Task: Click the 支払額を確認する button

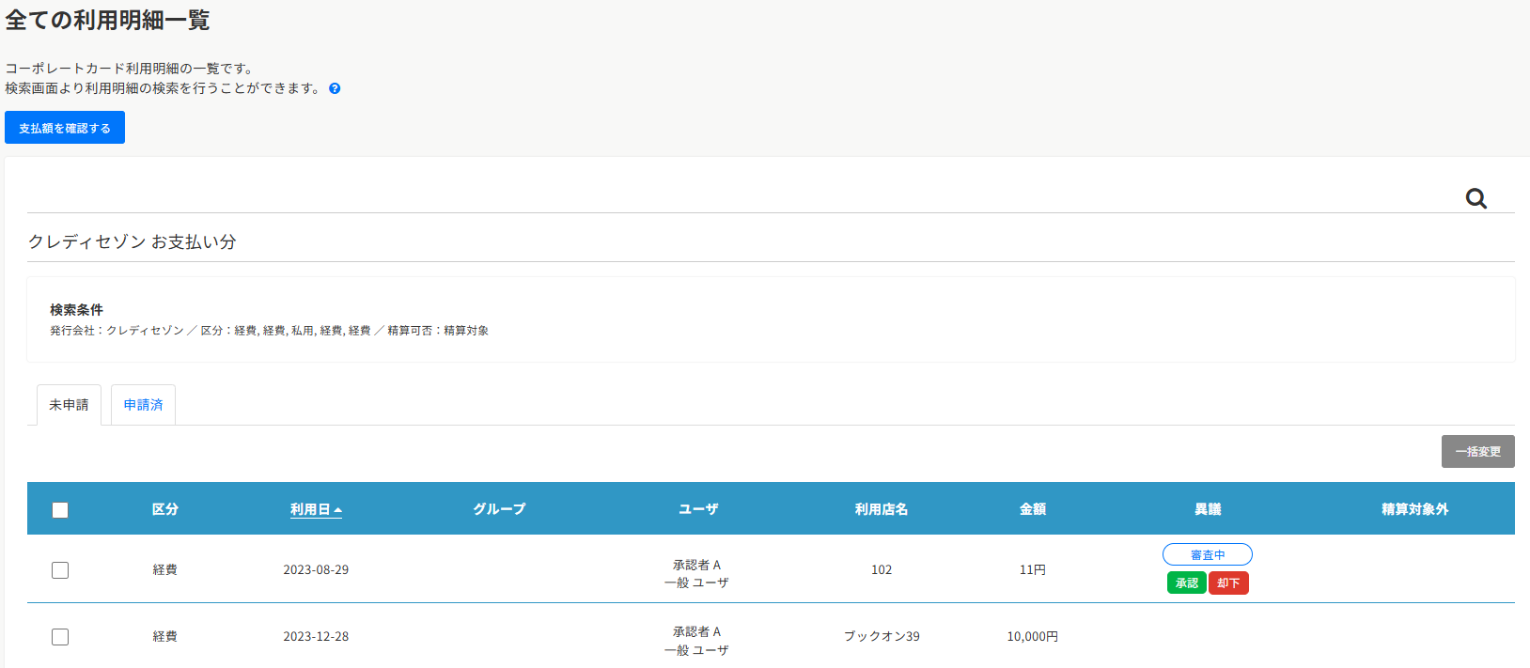Action: pyautogui.click(x=65, y=128)
